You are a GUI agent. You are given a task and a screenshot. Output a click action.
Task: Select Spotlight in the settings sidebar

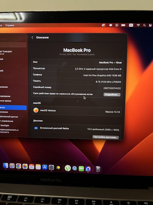click(x=5, y=125)
